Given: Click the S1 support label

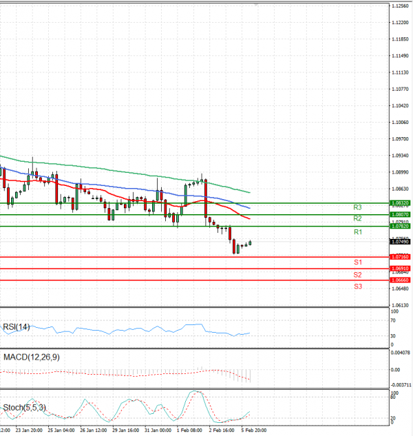Looking at the screenshot, I should [358, 262].
